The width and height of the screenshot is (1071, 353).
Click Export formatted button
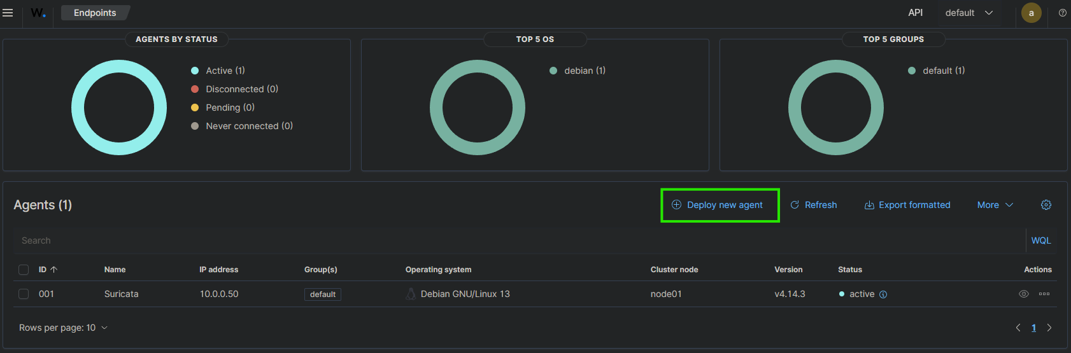click(907, 205)
